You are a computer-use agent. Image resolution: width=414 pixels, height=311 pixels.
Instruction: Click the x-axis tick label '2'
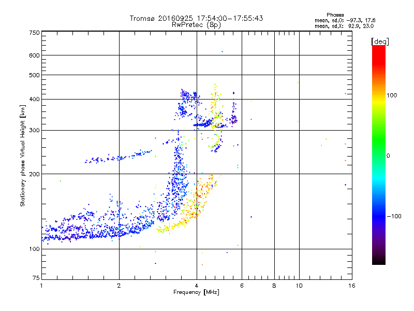click(119, 286)
